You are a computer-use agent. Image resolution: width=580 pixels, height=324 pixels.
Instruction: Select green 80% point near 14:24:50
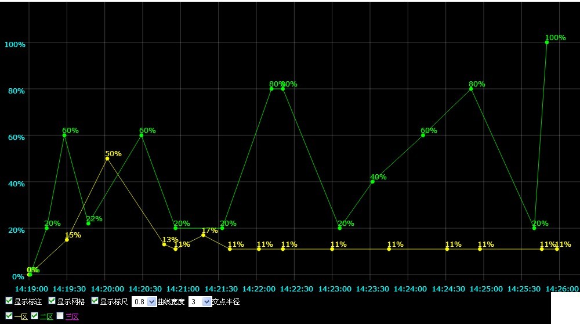pyautogui.click(x=471, y=89)
